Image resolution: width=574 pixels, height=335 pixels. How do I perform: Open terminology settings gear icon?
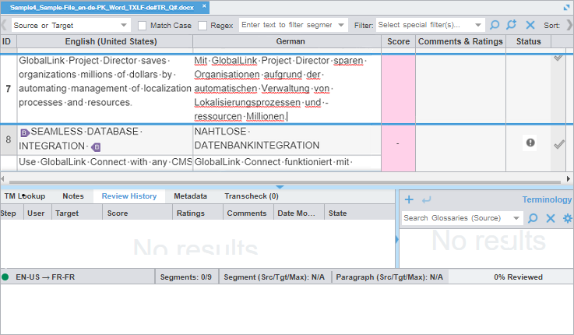[x=567, y=218]
